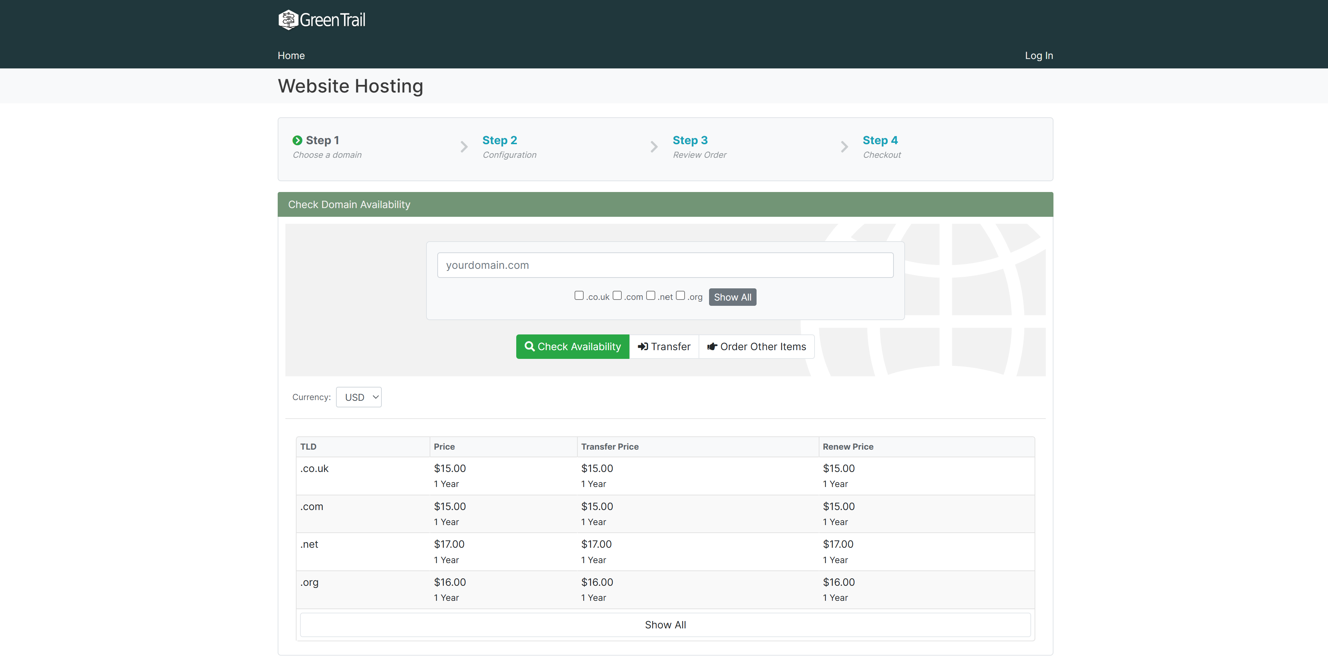Viewport: 1328px width, 657px height.
Task: Click the Transfer arrow icon
Action: [x=643, y=347]
